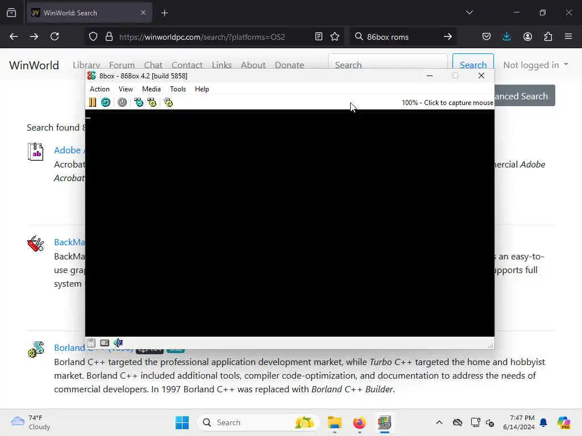Open a new Firefox tab
The image size is (582, 436).
pos(165,13)
